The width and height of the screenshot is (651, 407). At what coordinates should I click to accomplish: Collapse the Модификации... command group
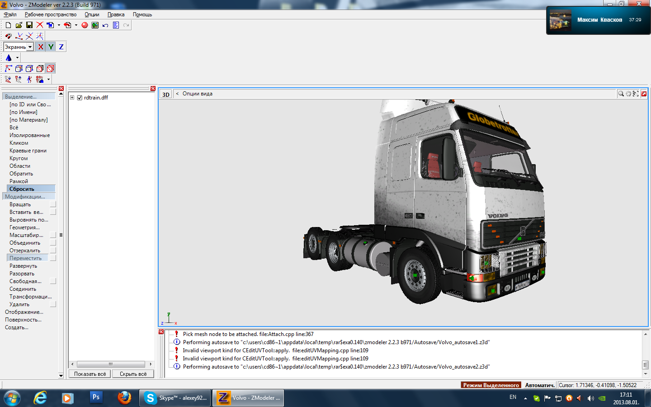click(29, 196)
